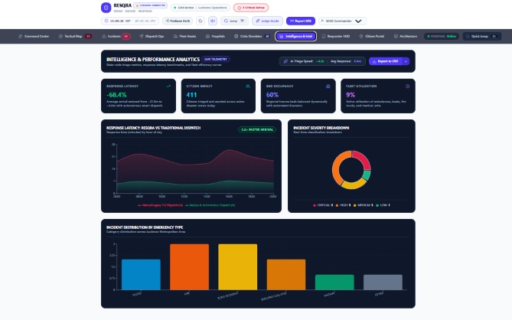Click the clock icon beside IST time
The image size is (512, 320).
[x=106, y=21]
